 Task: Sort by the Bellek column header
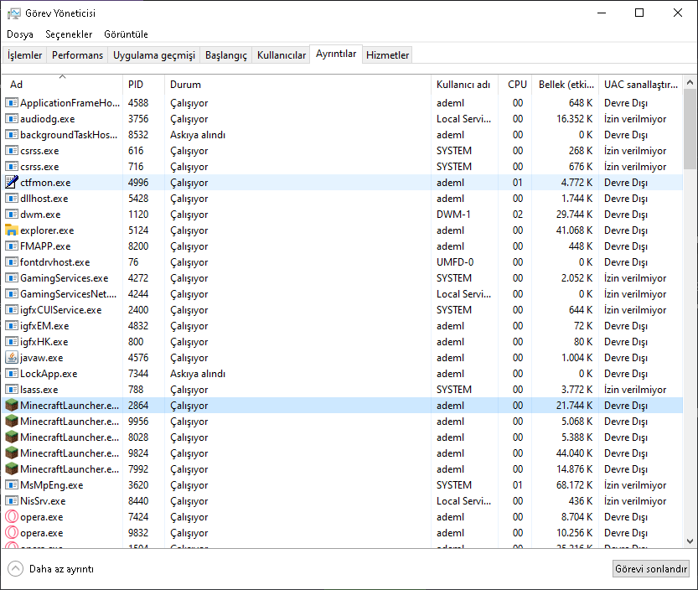point(566,85)
